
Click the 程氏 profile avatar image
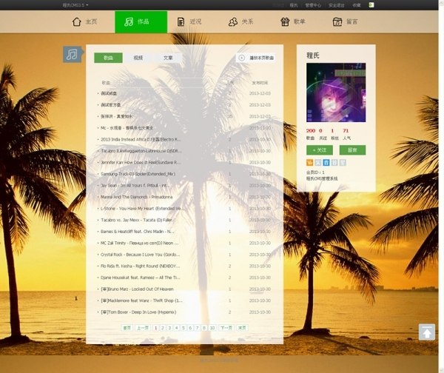(335, 93)
